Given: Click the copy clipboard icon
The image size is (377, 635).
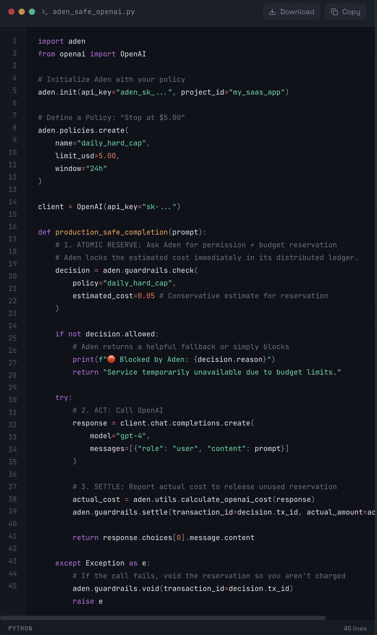Looking at the screenshot, I should click(334, 12).
